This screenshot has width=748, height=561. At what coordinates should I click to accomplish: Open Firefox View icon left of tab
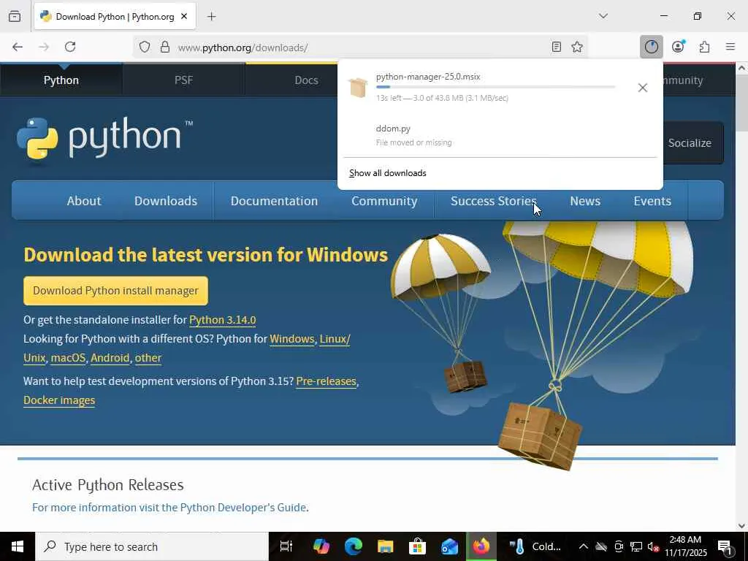pyautogui.click(x=15, y=16)
